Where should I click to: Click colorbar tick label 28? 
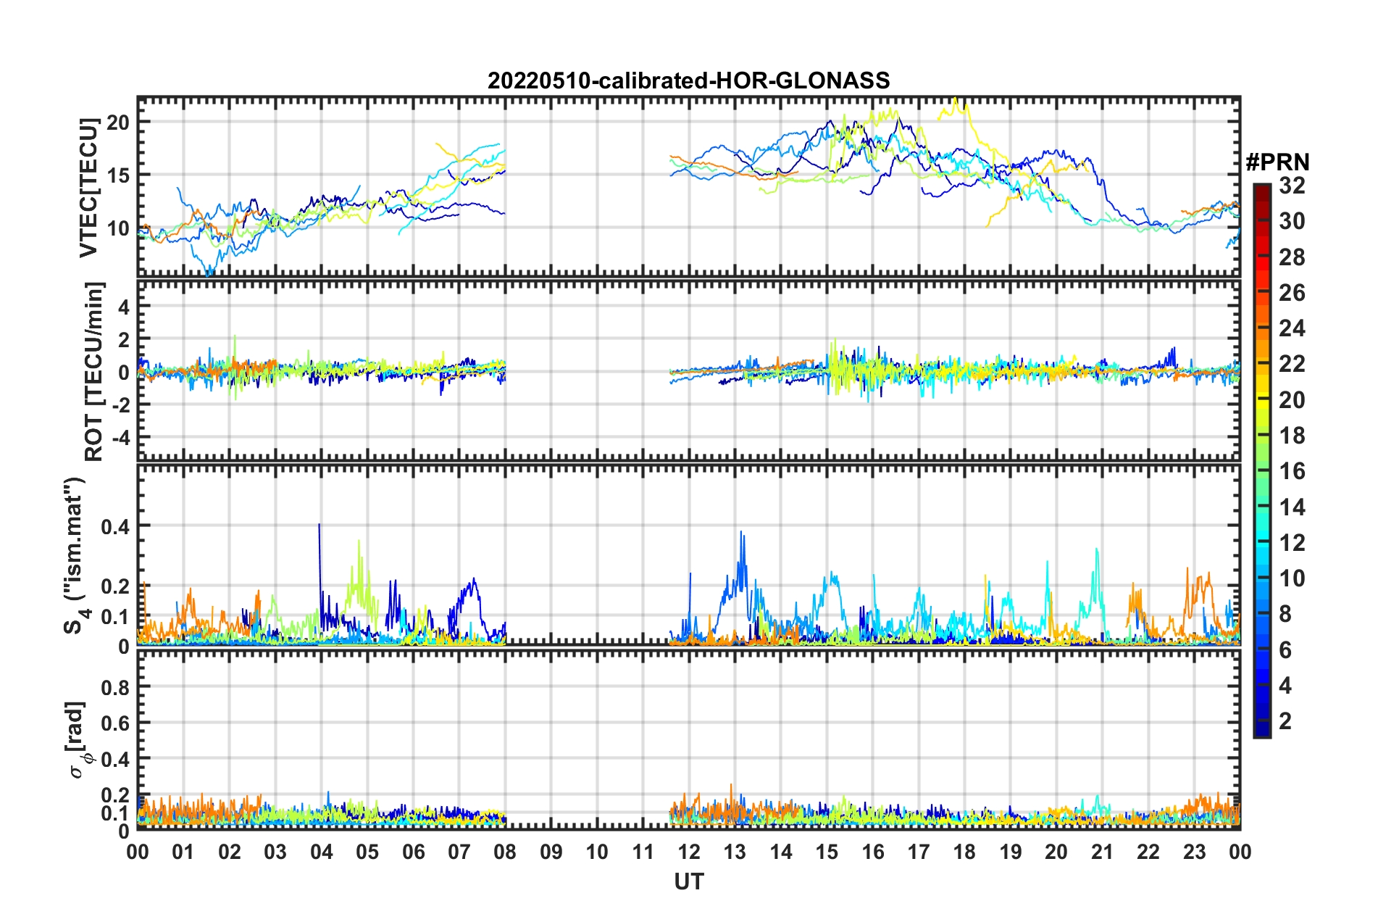coord(1292,257)
